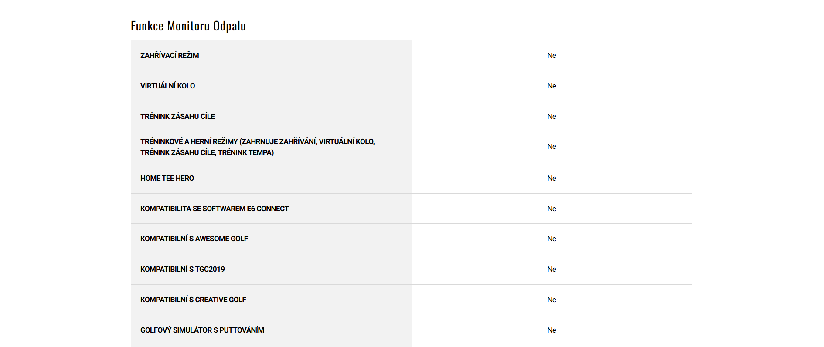The width and height of the screenshot is (824, 347).
Task: Select the 'Kompatibilní s TGC2019' label
Action: click(182, 270)
